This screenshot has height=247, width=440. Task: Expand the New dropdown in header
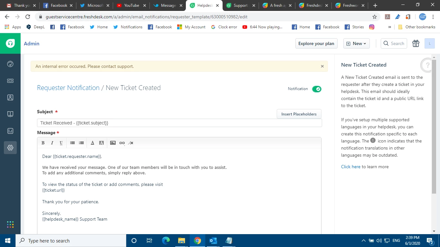tap(357, 43)
